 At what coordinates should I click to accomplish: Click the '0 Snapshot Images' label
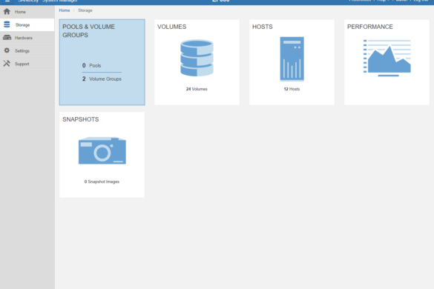(102, 182)
